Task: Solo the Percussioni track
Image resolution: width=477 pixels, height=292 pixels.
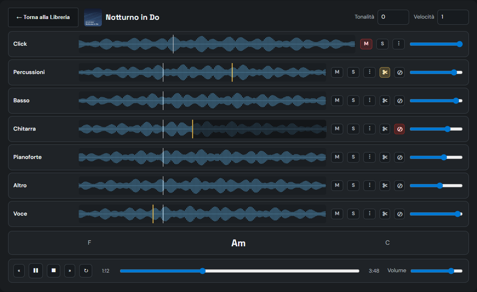Action: 353,72
